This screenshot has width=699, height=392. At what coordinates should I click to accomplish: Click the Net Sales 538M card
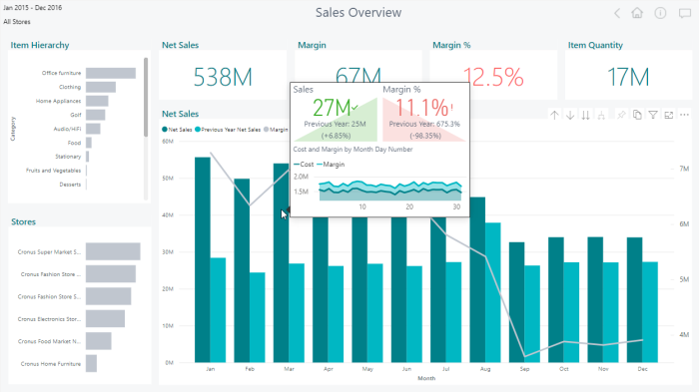click(x=223, y=77)
